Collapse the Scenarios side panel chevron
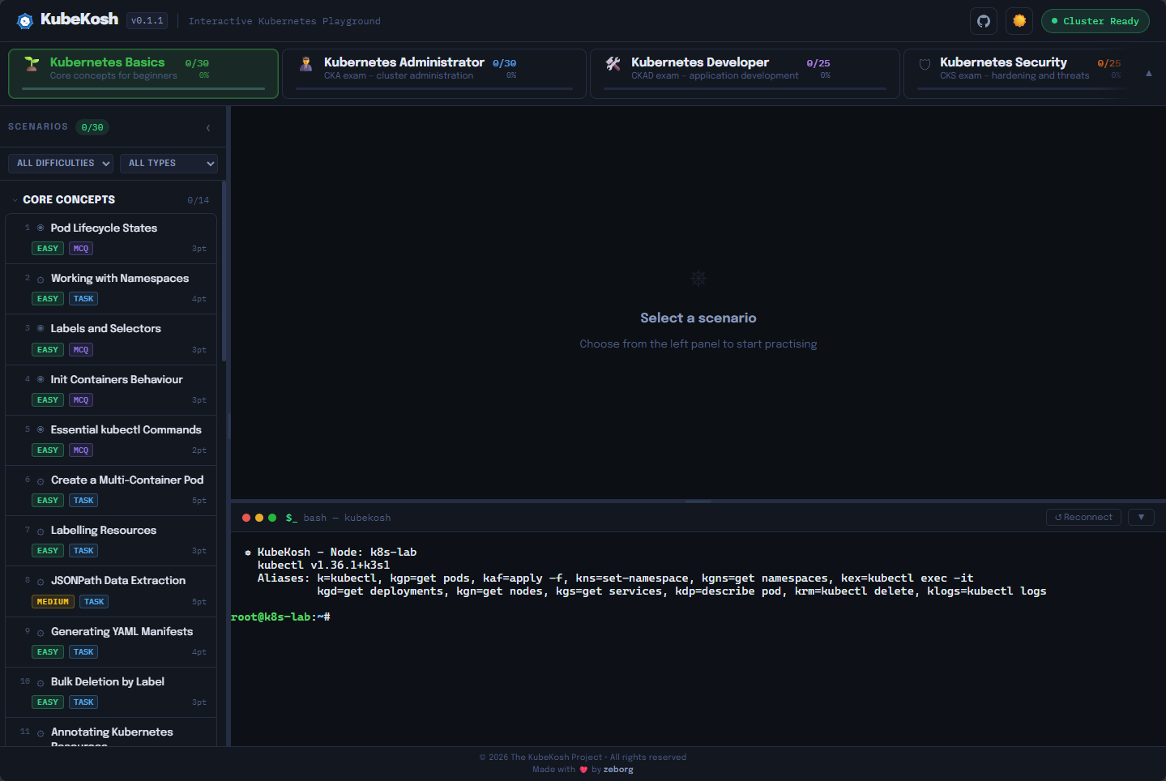Image resolution: width=1166 pixels, height=781 pixels. point(208,128)
